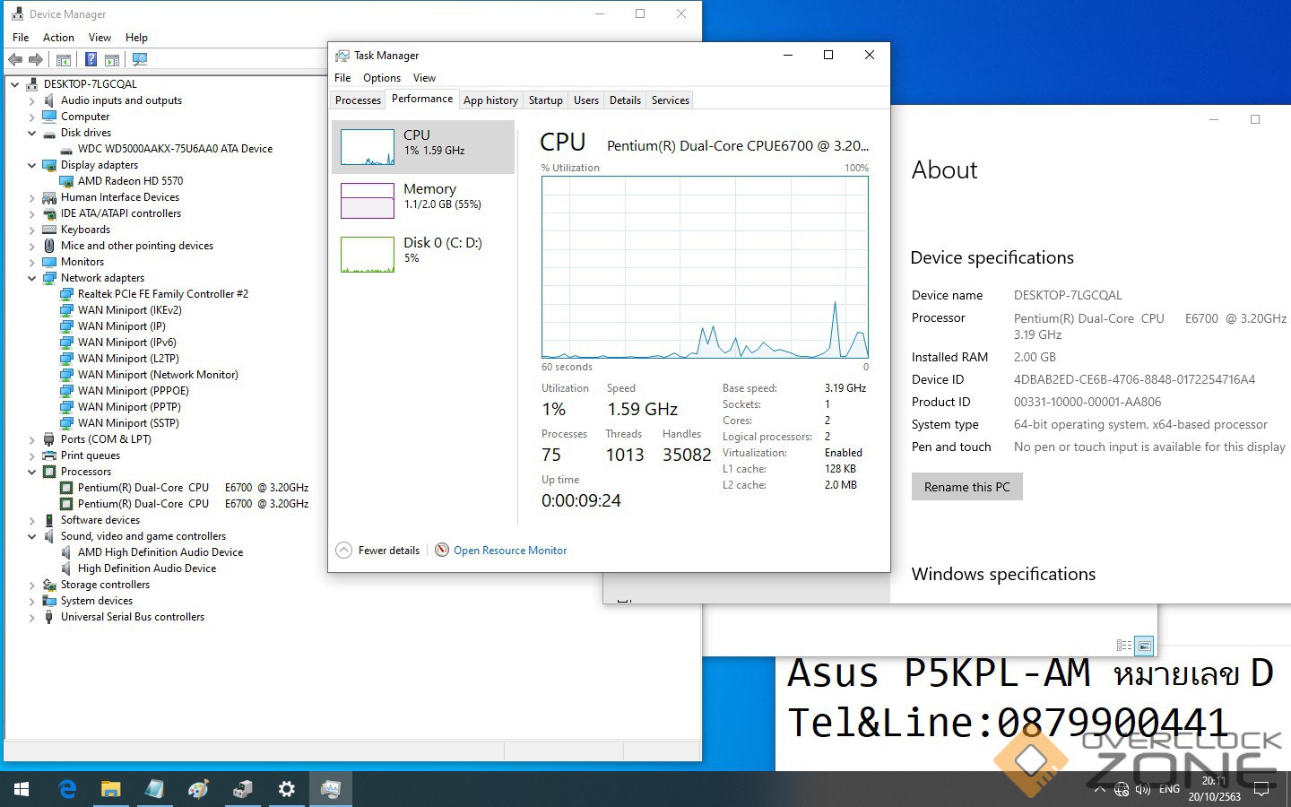Select the WDC WD5000AAKX disk drive icon
Screen dimensions: 1291x807
click(x=66, y=149)
